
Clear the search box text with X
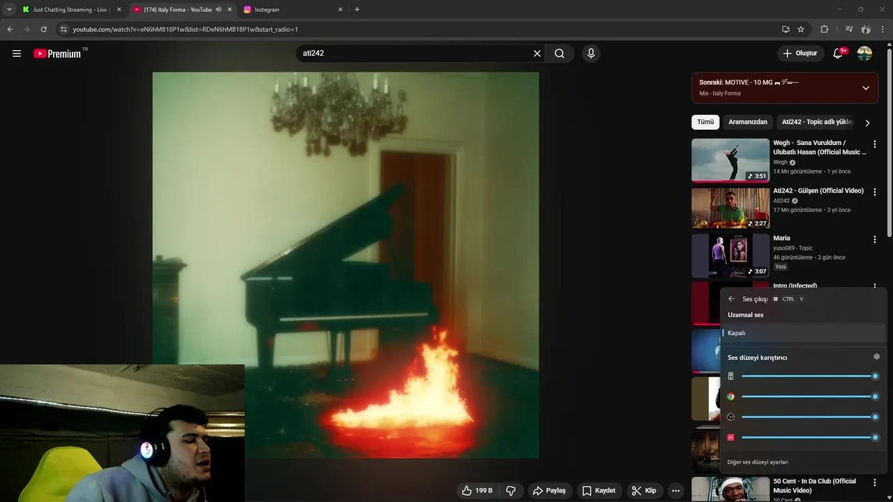[x=537, y=54]
